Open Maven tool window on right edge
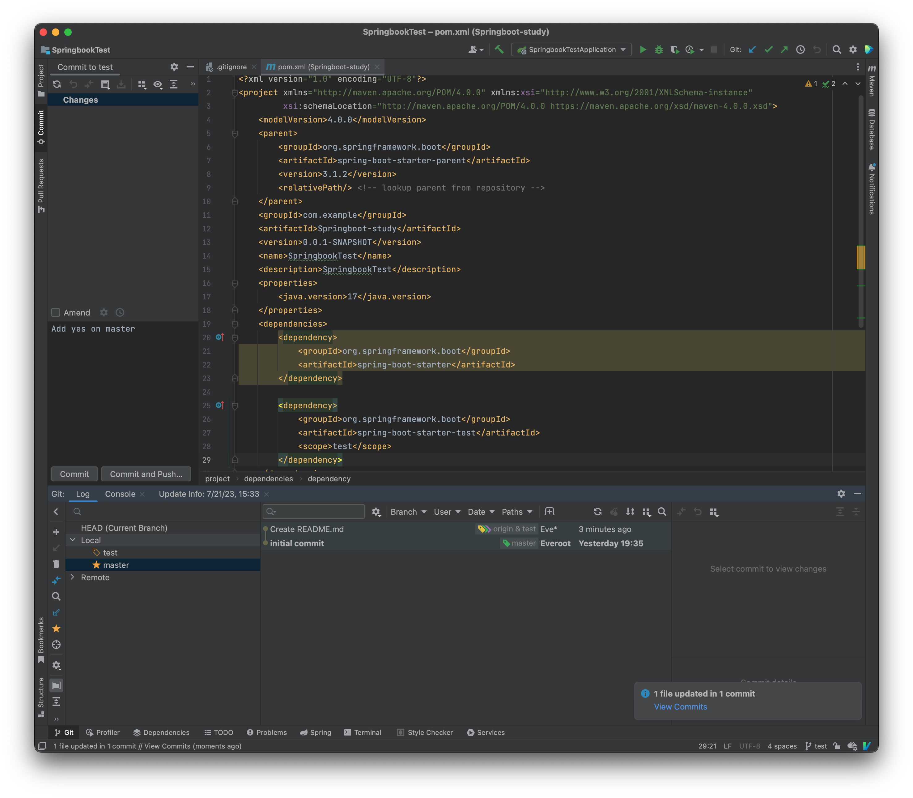Image resolution: width=913 pixels, height=798 pixels. tap(872, 81)
